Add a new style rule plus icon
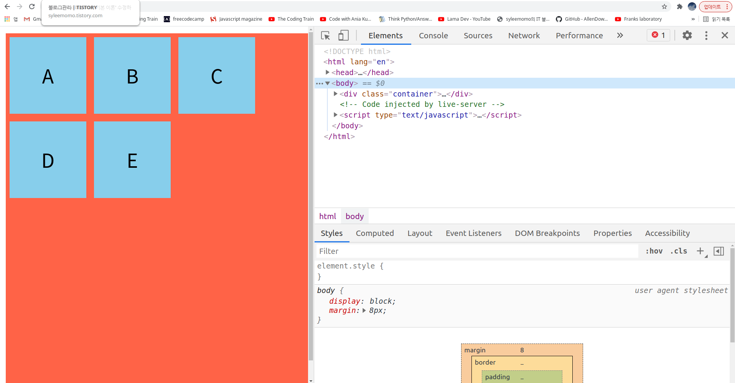The width and height of the screenshot is (735, 383). (x=700, y=251)
